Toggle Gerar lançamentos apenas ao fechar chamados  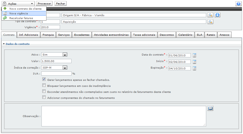point(44,79)
